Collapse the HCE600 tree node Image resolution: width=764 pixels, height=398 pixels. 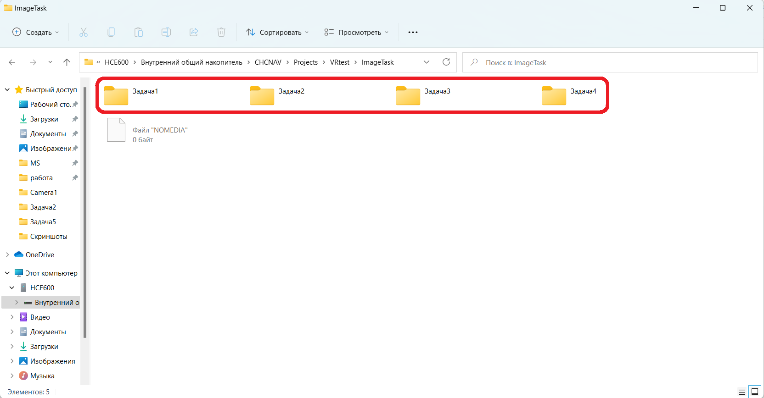tap(12, 288)
